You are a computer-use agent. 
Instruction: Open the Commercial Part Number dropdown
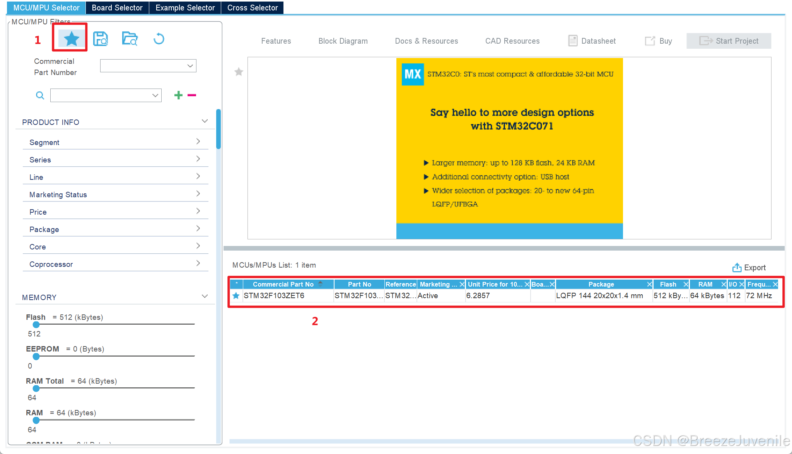[x=190, y=66]
